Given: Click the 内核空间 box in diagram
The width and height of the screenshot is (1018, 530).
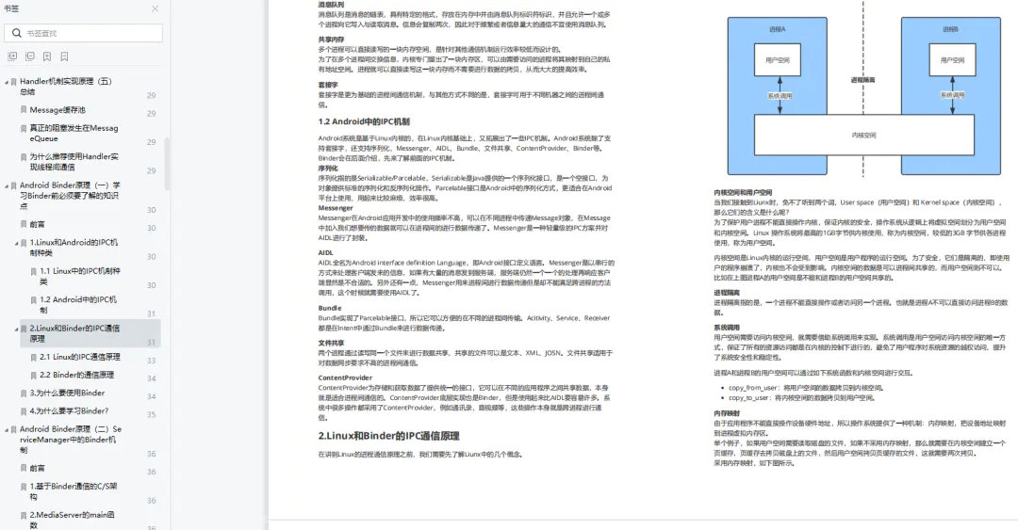Looking at the screenshot, I should click(864, 135).
